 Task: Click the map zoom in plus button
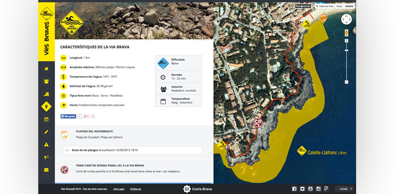346,41
